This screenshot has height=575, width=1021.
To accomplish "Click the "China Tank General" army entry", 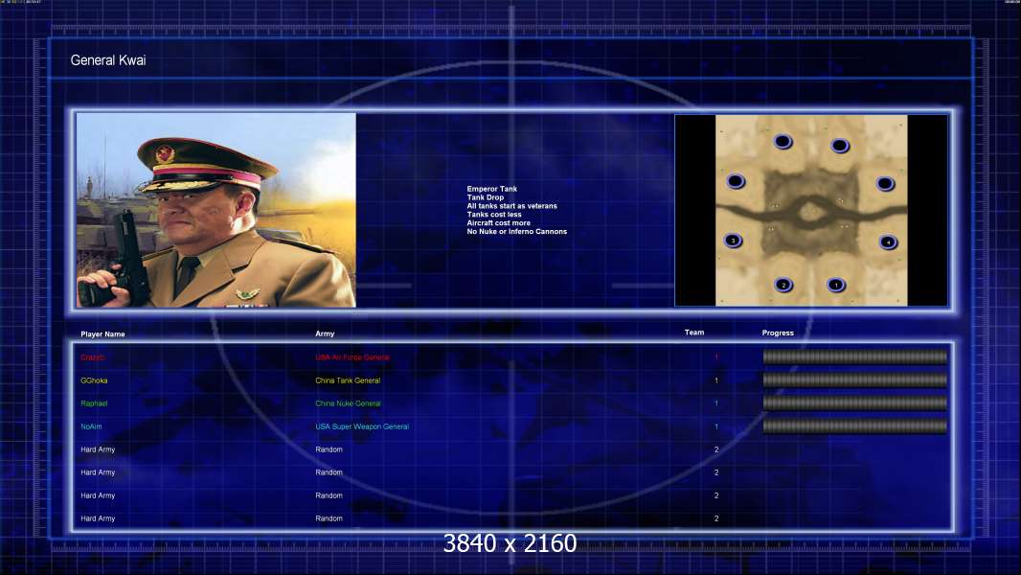I will point(348,380).
